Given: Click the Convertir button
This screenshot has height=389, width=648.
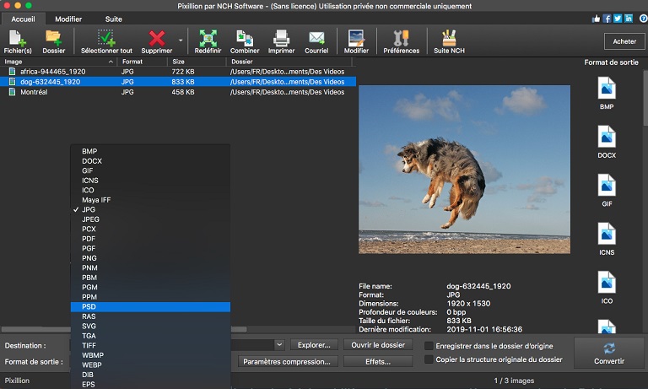Looking at the screenshot, I should point(608,353).
